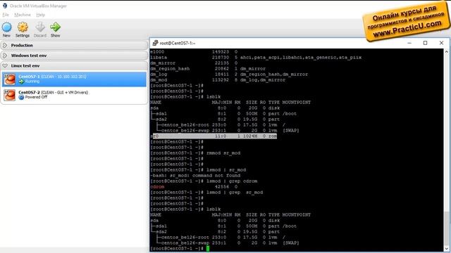Open the Machine menu
This screenshot has width=451, height=253.
(x=23, y=15)
